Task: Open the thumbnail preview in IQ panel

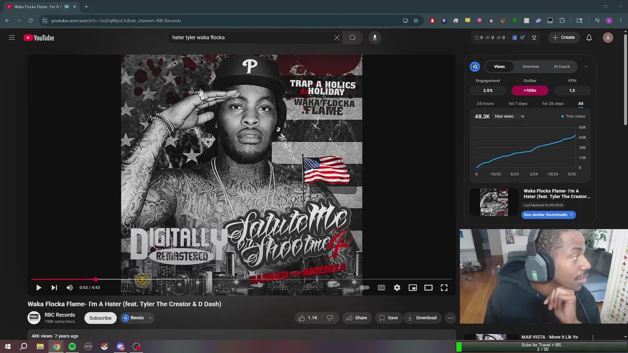Action: 494,202
